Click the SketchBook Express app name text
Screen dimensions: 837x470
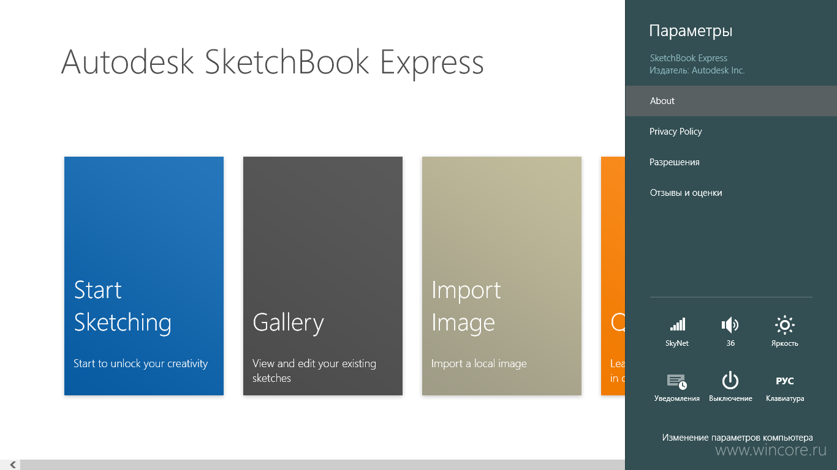point(689,58)
